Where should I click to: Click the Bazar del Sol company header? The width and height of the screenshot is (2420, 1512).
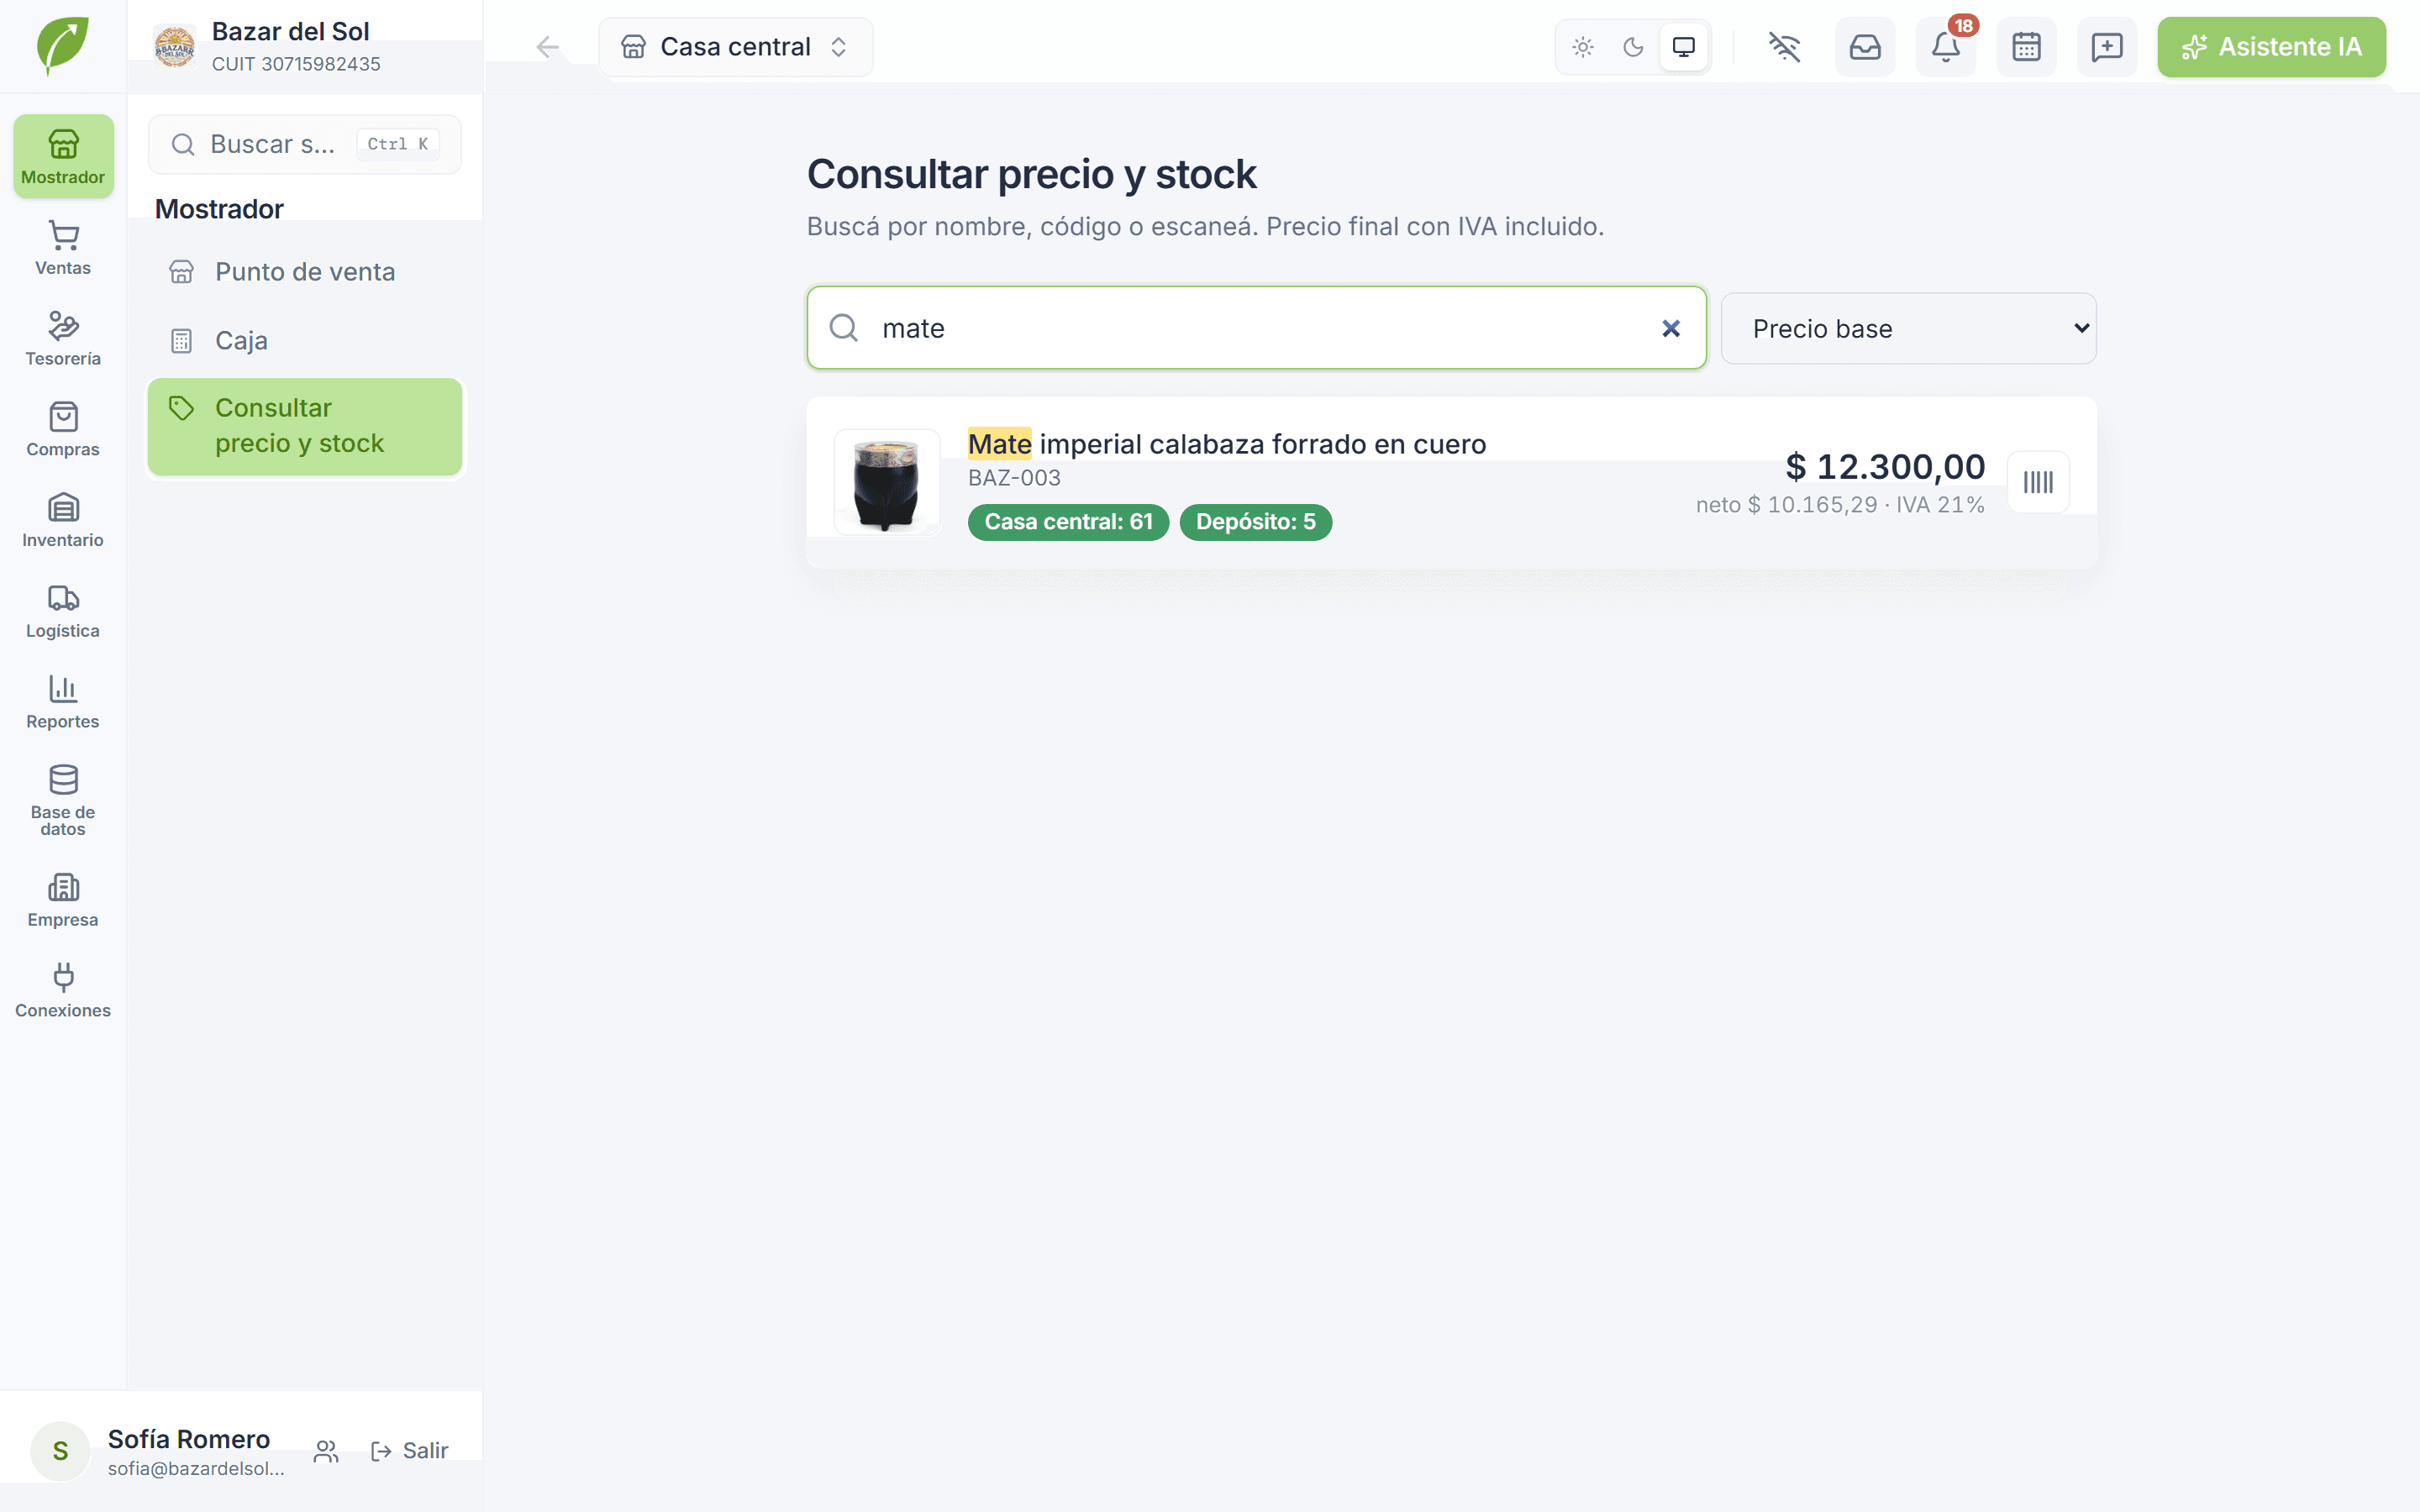[305, 47]
